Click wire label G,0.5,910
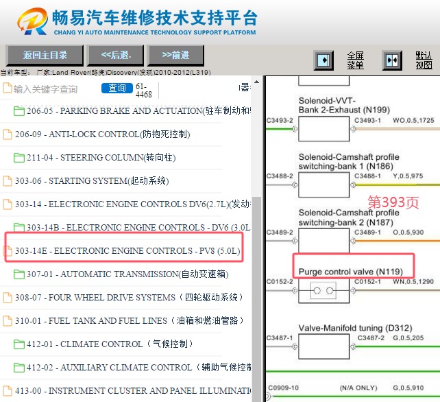Image resolution: width=440 pixels, height=402 pixels. [x=408, y=388]
